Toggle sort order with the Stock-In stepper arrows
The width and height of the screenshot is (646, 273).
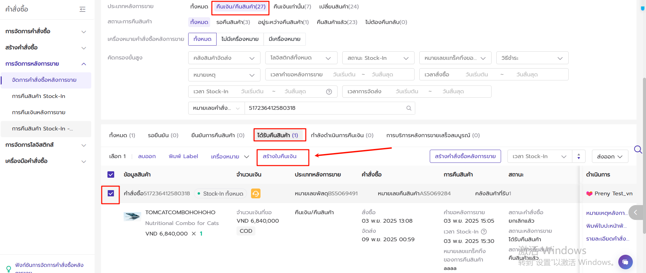[578, 156]
